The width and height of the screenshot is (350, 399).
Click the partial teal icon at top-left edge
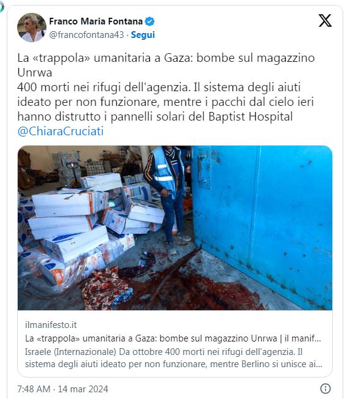pyautogui.click(x=1, y=6)
